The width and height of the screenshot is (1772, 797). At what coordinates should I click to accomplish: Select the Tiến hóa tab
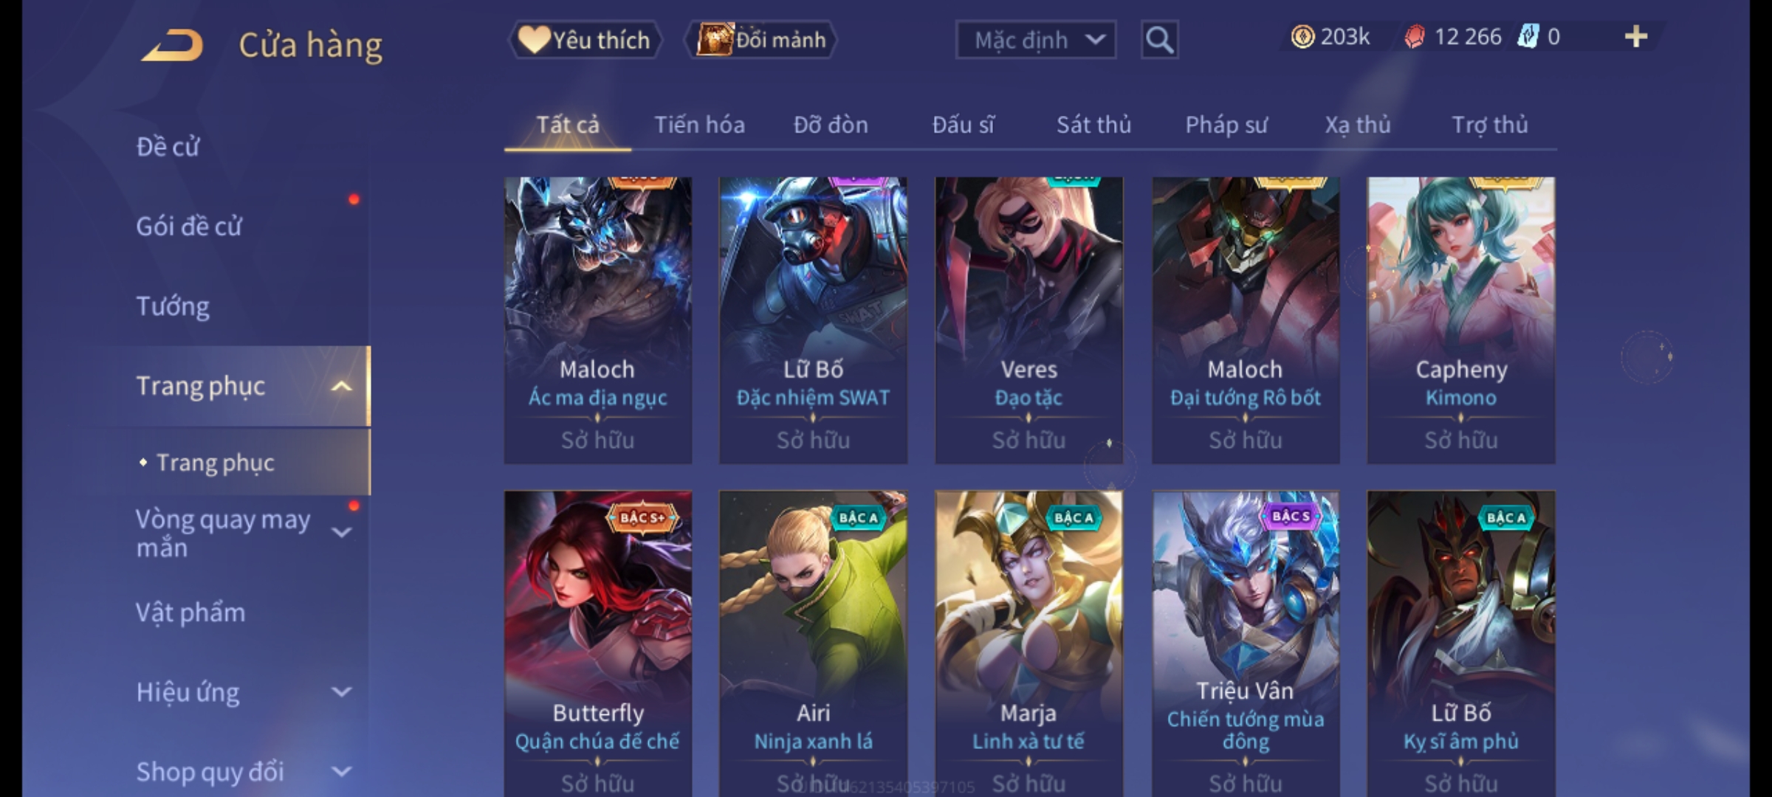coord(699,125)
